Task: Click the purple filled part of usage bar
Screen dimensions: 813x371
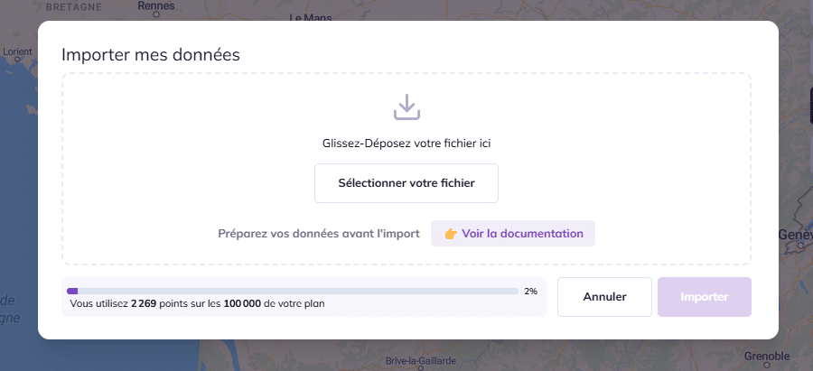Action: tap(72, 292)
